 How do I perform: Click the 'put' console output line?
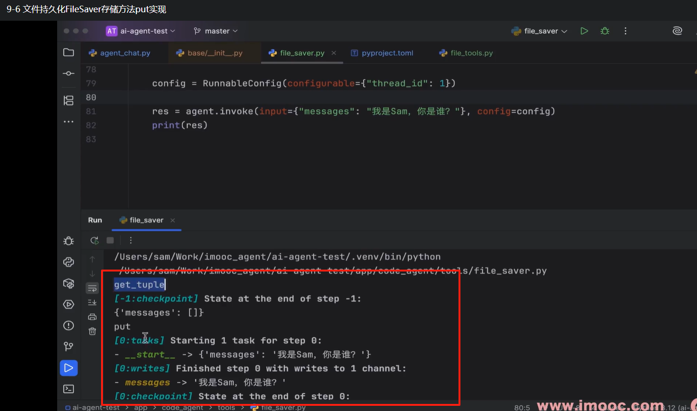point(122,326)
